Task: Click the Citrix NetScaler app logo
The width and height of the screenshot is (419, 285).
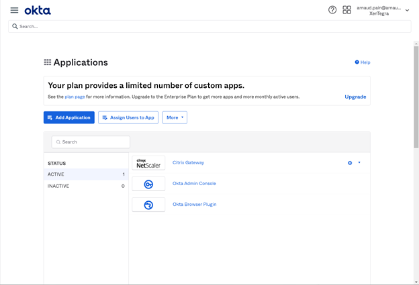Action: pyautogui.click(x=148, y=163)
